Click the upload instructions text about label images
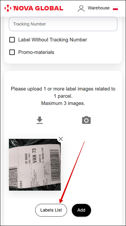The height and width of the screenshot is (226, 126). pos(63,93)
